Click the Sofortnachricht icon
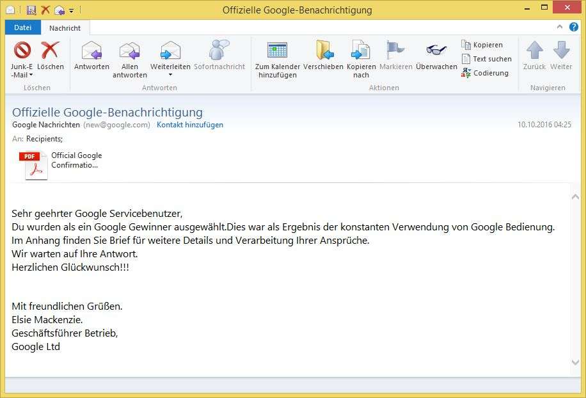The width and height of the screenshot is (586, 398). pos(219,50)
